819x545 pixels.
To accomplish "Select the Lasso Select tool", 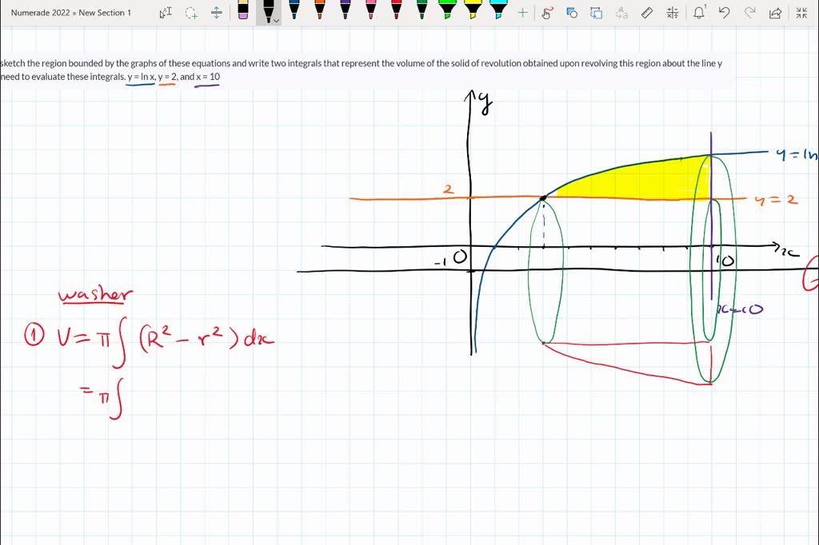I will (190, 12).
